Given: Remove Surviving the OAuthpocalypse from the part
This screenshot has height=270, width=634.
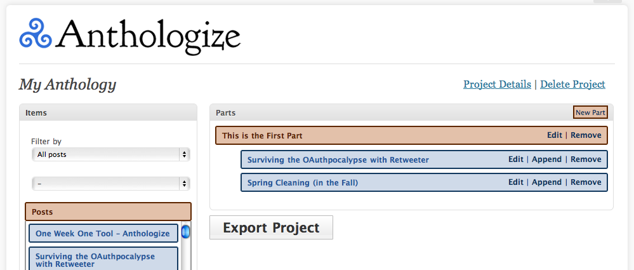Looking at the screenshot, I should [x=586, y=159].
